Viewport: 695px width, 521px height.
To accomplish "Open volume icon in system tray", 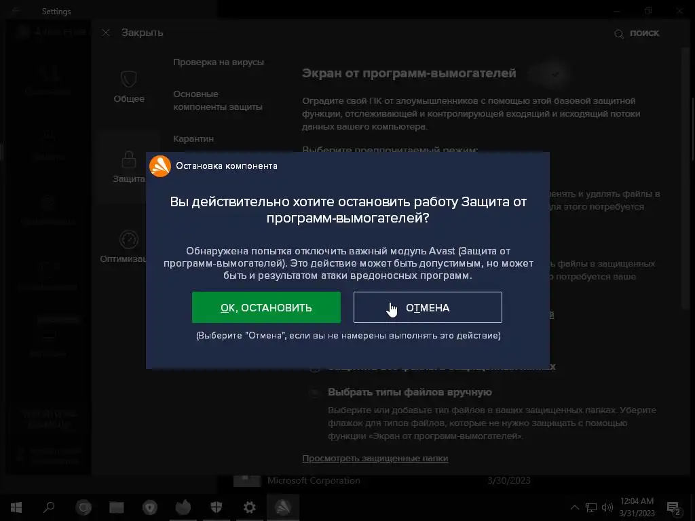I will pyautogui.click(x=607, y=507).
